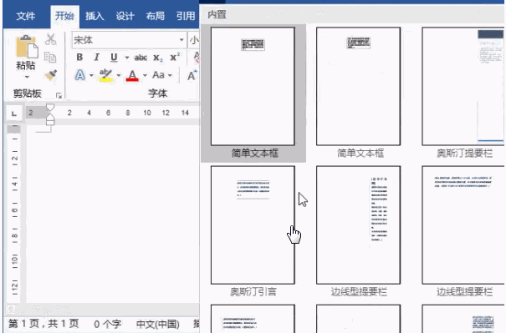Click the superscript X2 icon
Image resolution: width=506 pixels, height=333 pixels.
click(175, 57)
